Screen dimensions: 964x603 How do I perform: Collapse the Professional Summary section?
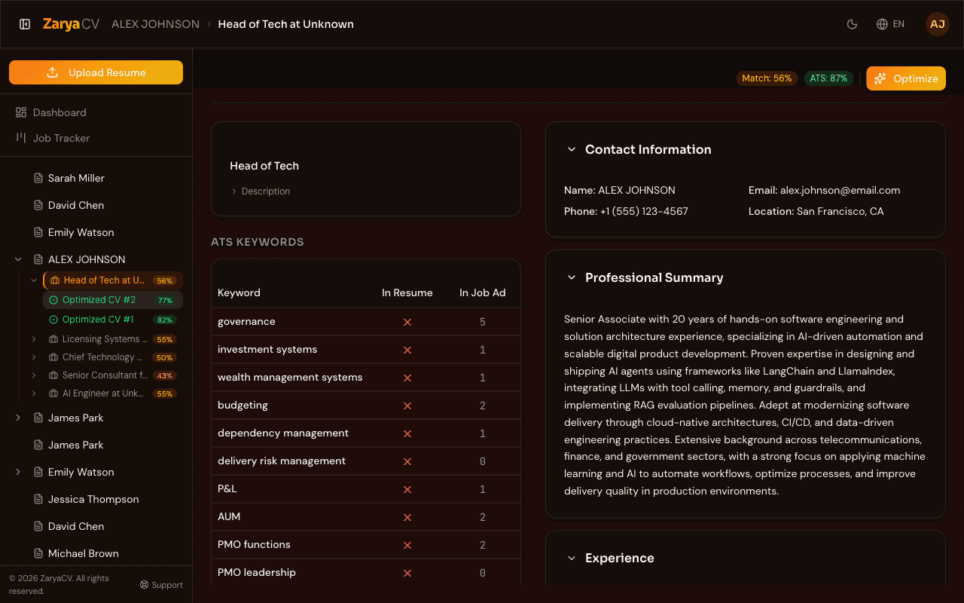click(572, 277)
